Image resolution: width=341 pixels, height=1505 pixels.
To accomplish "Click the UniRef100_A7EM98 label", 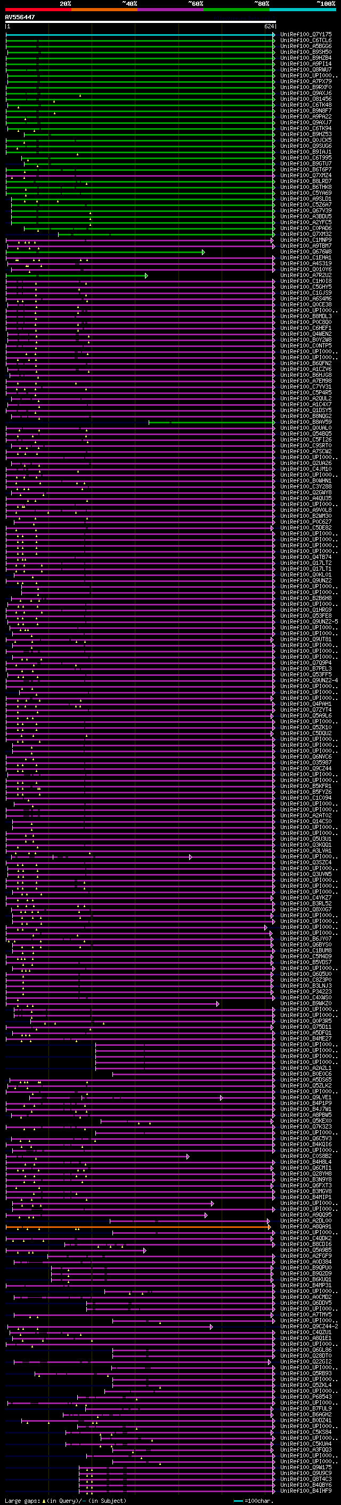I will coord(306,381).
